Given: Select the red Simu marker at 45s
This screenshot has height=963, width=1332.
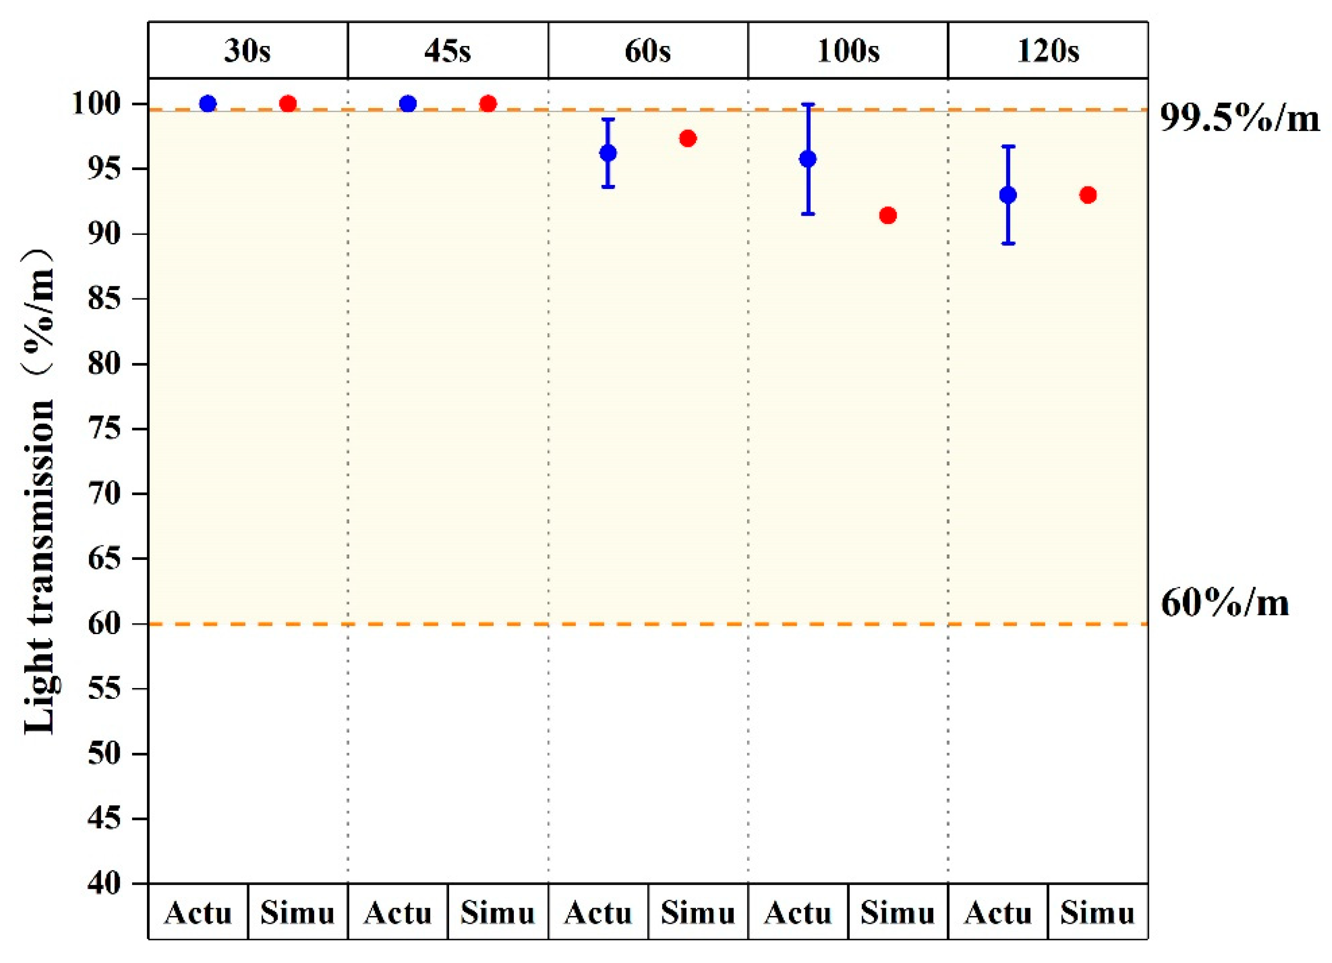Looking at the screenshot, I should point(488,104).
